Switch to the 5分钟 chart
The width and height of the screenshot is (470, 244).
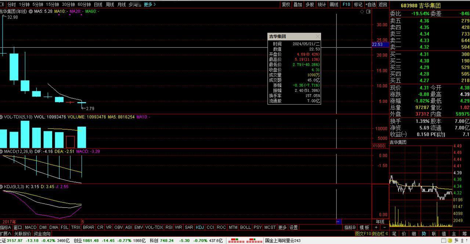[x=38, y=4]
